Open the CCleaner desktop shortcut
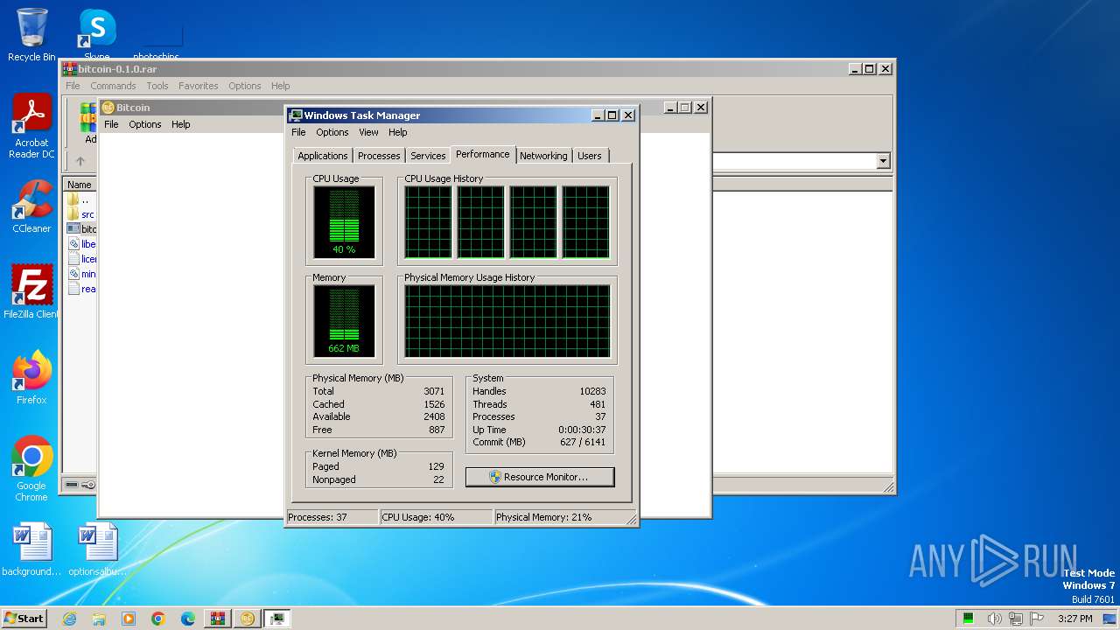 pos(31,206)
